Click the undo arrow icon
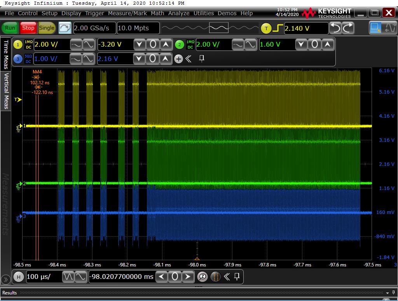This screenshot has height=301, width=398. [335, 28]
